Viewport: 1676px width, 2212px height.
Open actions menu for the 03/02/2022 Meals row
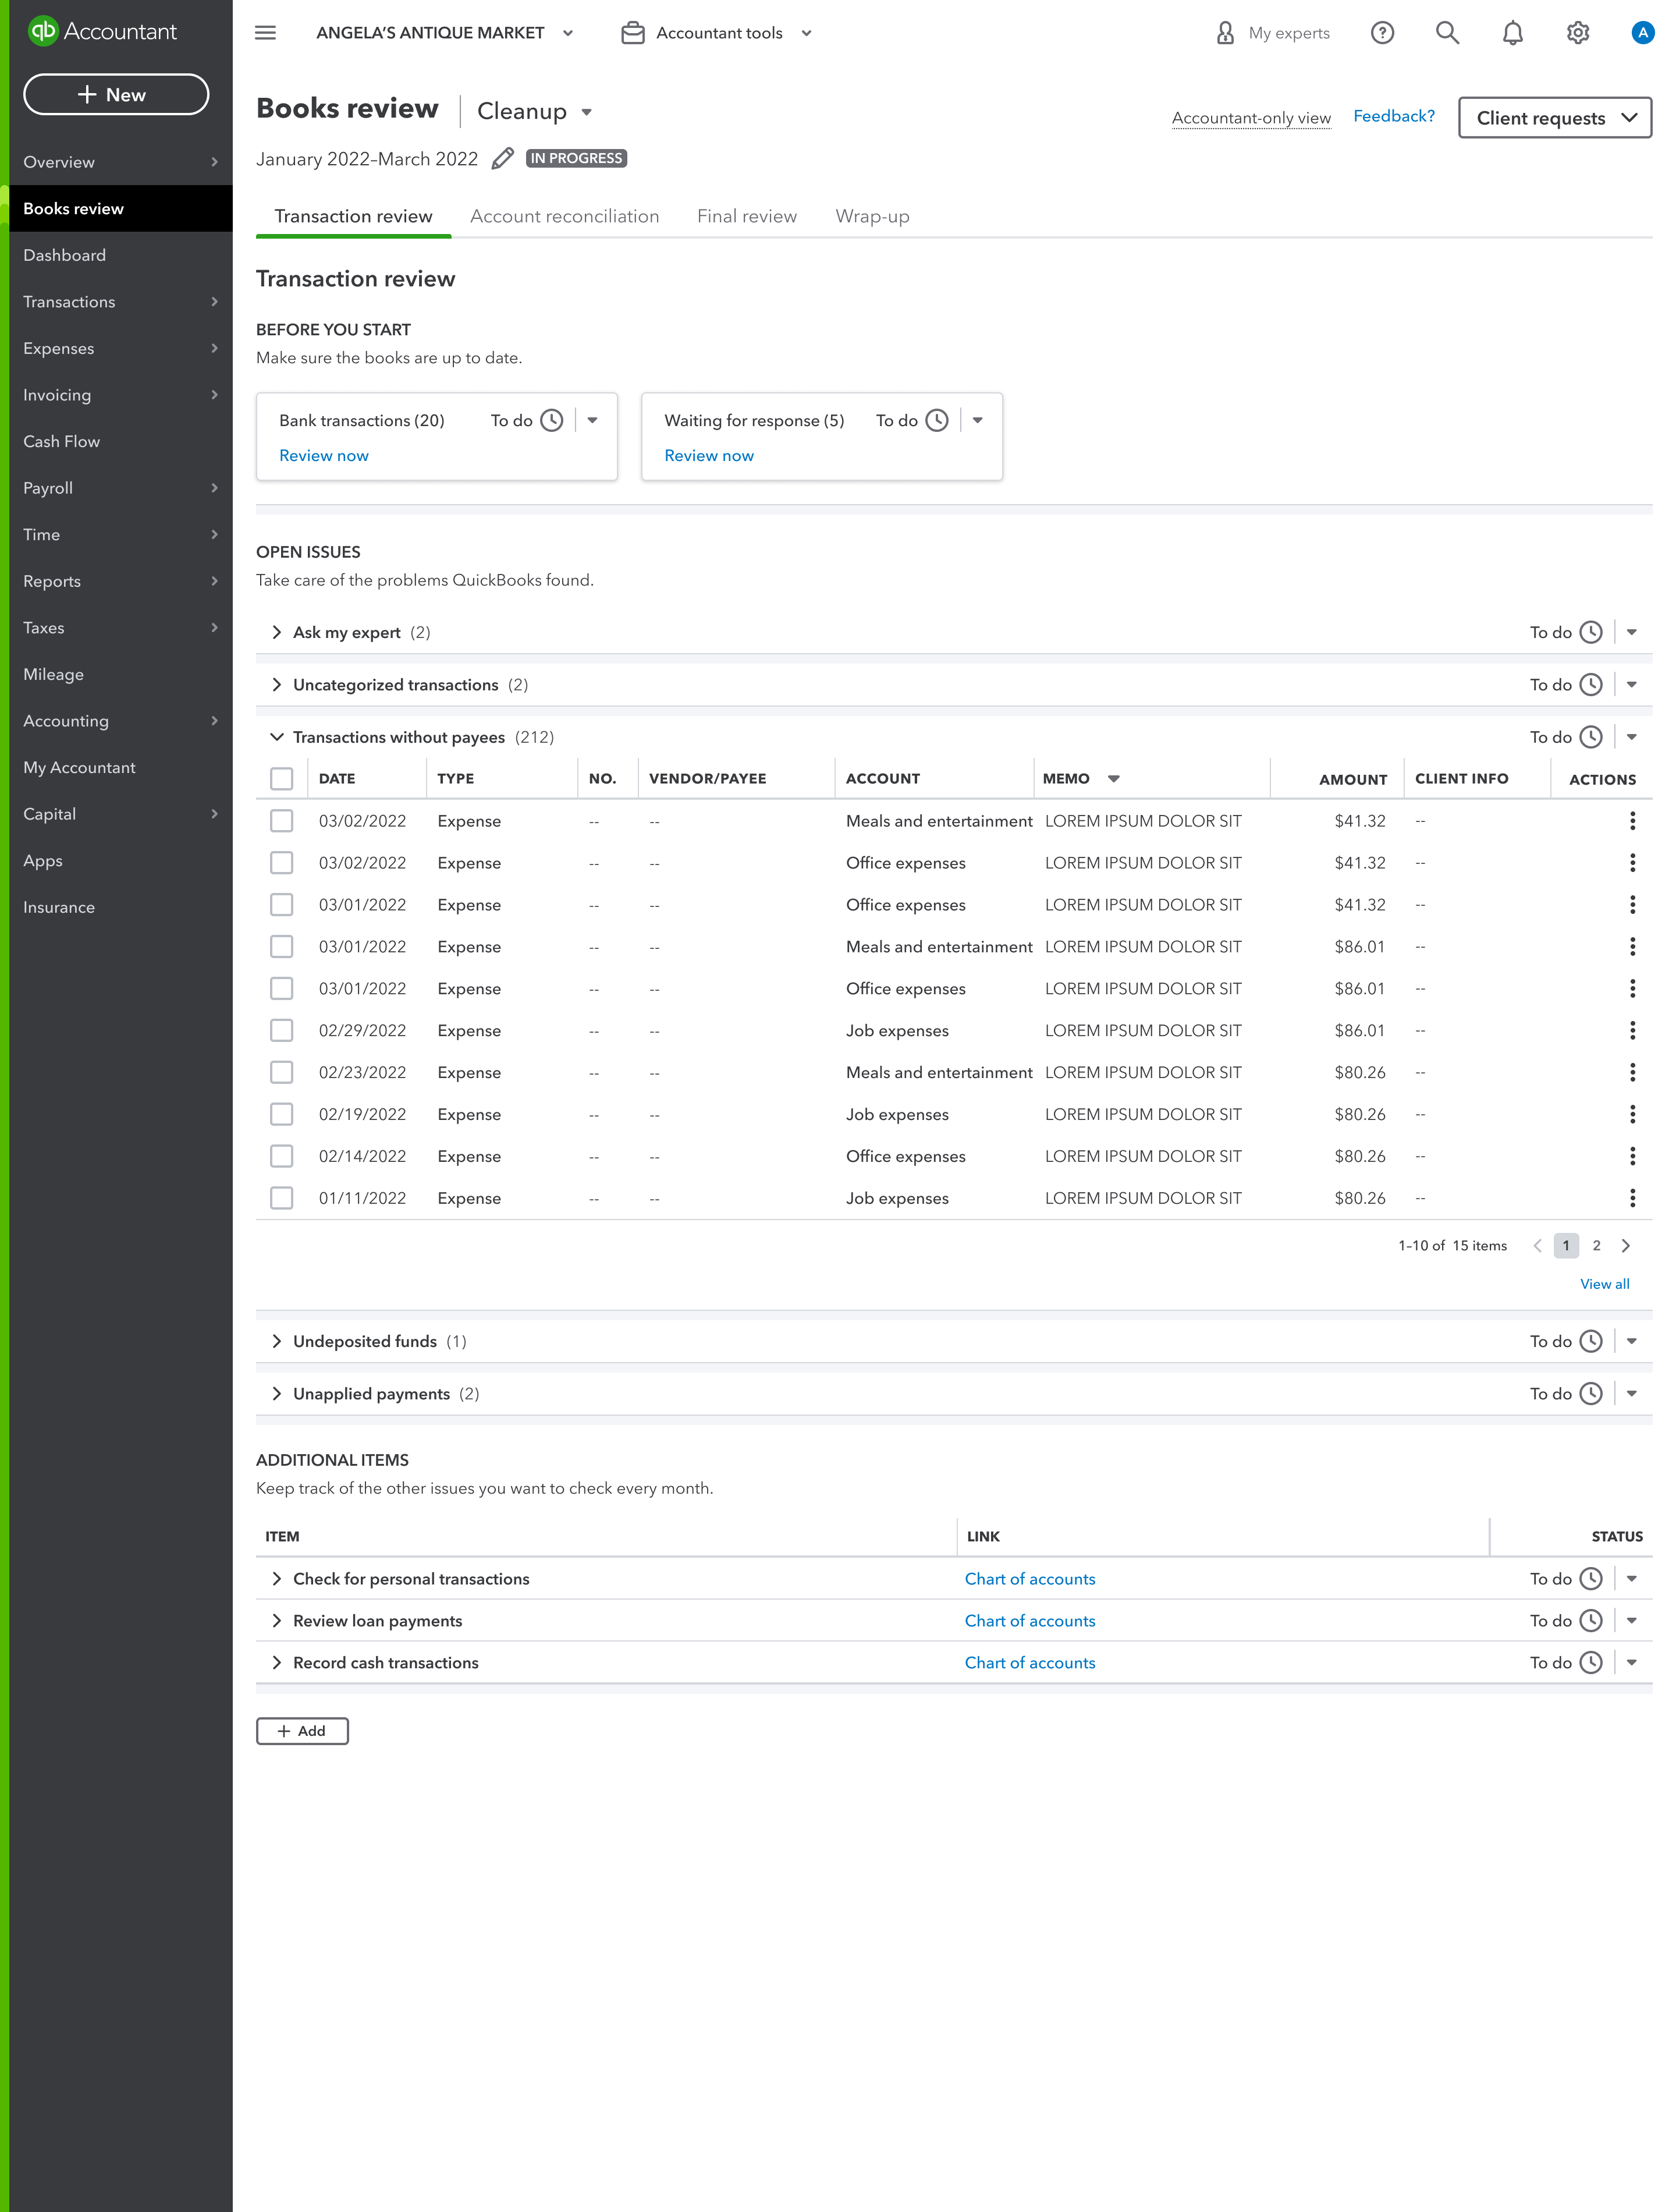1632,821
